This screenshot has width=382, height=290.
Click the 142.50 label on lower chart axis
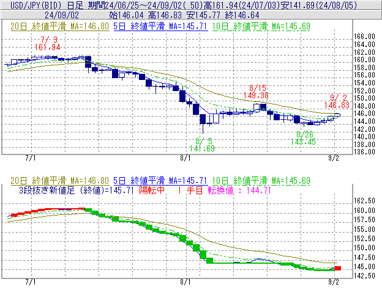[x=364, y=276]
